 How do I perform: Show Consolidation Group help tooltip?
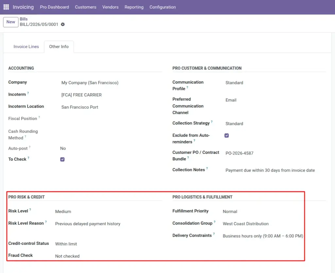pos(215,222)
